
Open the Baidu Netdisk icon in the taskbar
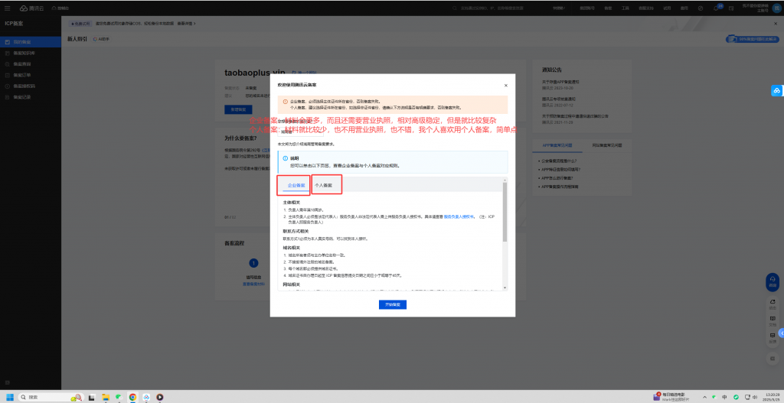[146, 397]
